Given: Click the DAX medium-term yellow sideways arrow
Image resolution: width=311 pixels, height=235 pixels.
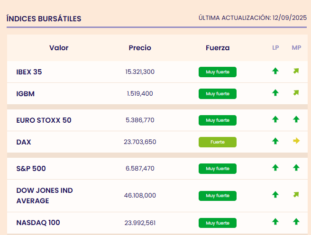Looking at the screenshot, I should coord(296,141).
